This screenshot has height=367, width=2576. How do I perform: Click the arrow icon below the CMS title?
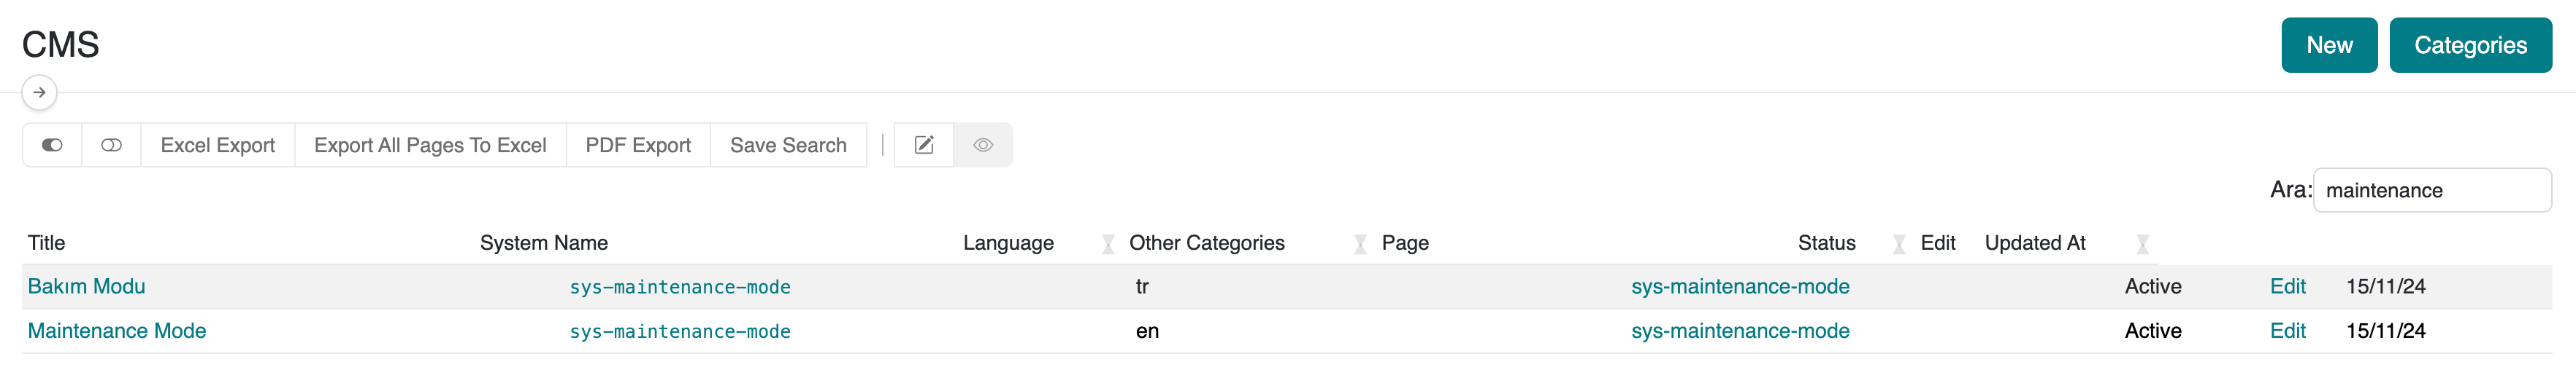pos(39,92)
